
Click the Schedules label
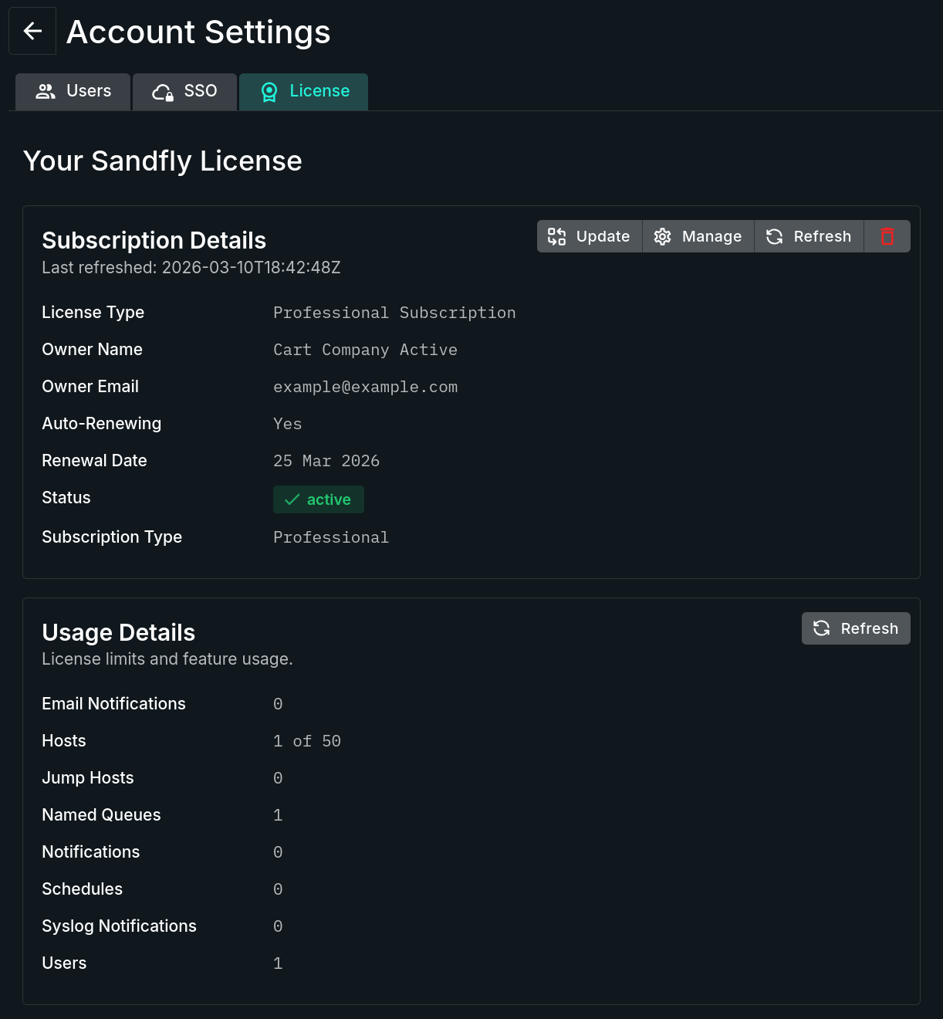[x=82, y=889]
